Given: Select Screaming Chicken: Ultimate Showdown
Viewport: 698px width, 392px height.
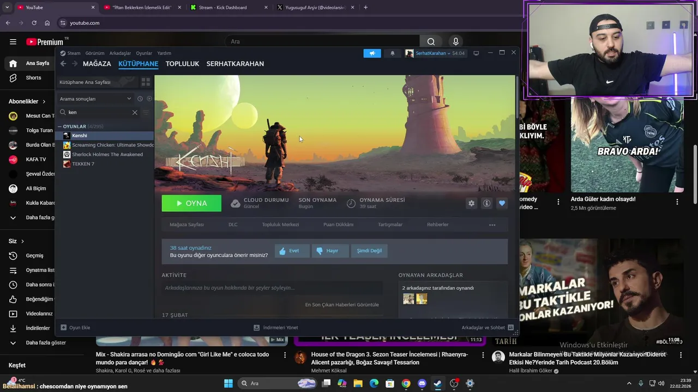Looking at the screenshot, I should (106, 145).
